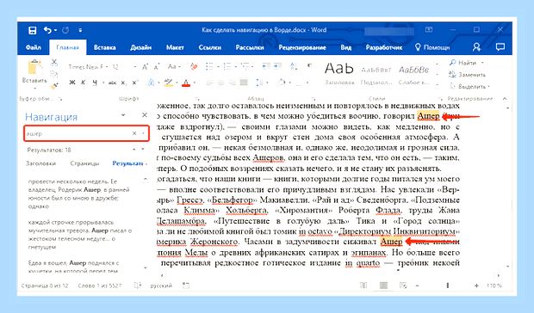
Task: Decrease paragraph indent
Action: click(x=266, y=66)
